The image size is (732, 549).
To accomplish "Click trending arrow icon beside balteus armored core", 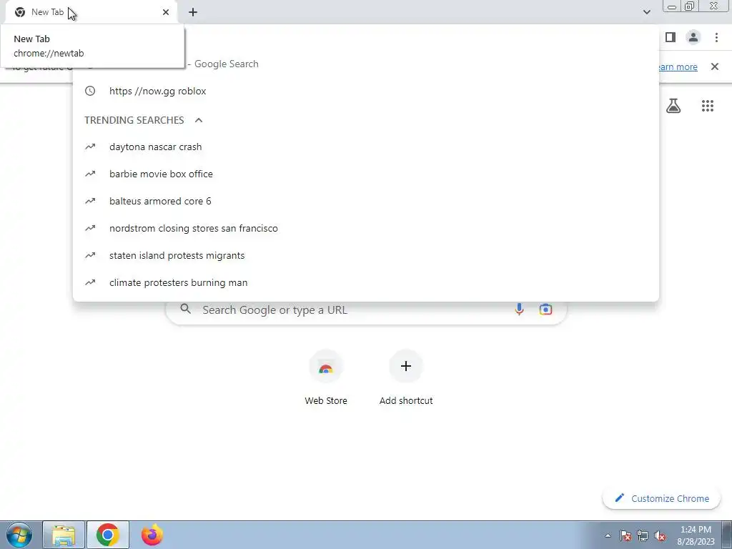I will [90, 201].
